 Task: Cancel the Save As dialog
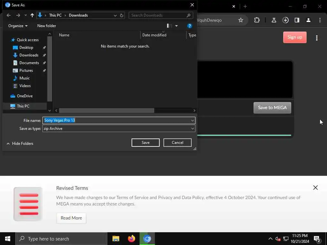178,143
